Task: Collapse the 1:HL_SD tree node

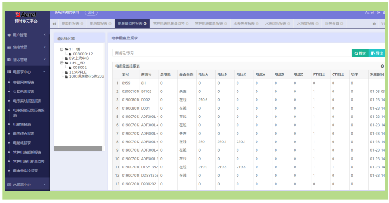Action: click(62, 63)
